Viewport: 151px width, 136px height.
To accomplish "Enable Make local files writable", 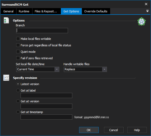I will 18,39.
